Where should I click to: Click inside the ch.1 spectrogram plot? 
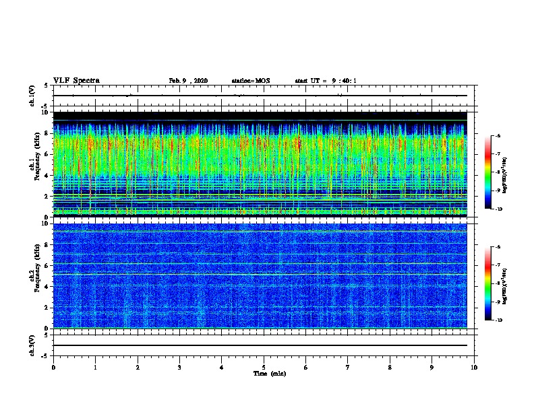[260, 164]
